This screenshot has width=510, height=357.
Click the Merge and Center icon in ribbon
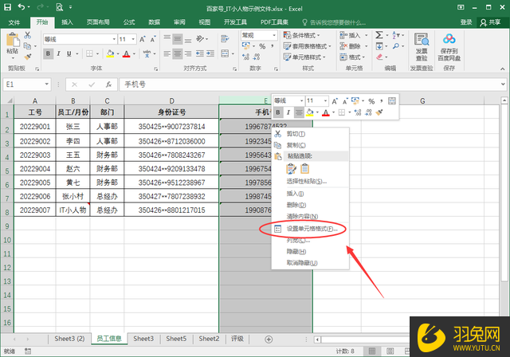click(225, 53)
